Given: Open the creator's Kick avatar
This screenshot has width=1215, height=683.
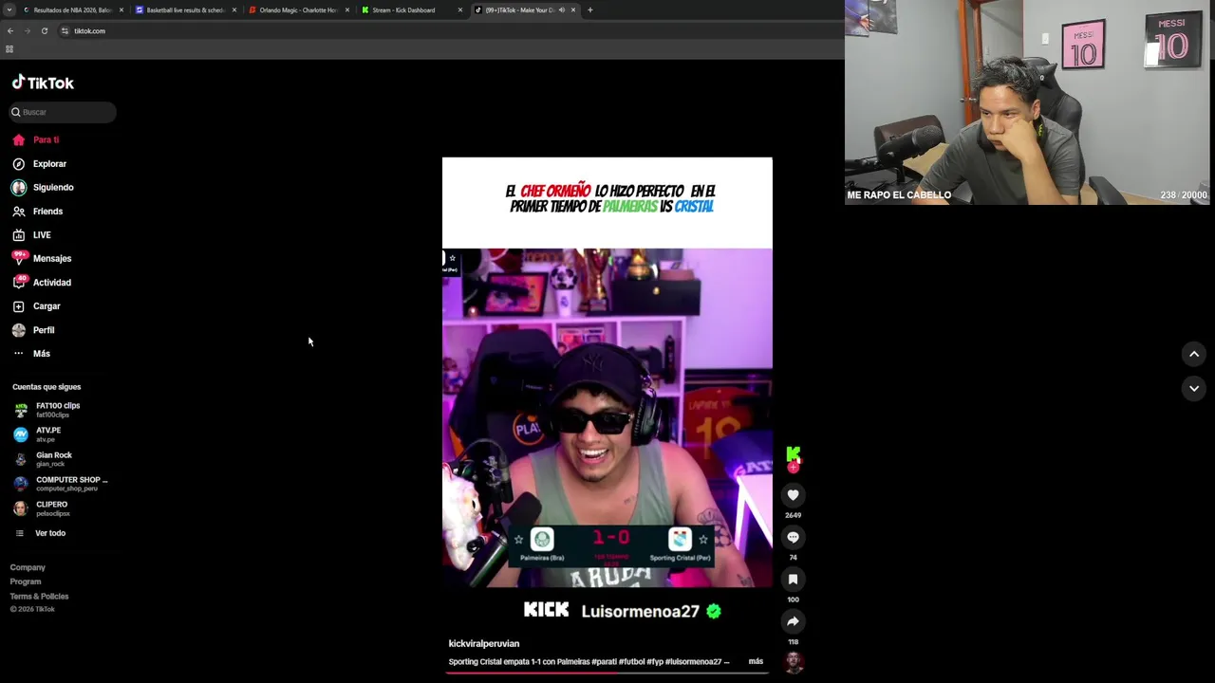Looking at the screenshot, I should tap(793, 454).
